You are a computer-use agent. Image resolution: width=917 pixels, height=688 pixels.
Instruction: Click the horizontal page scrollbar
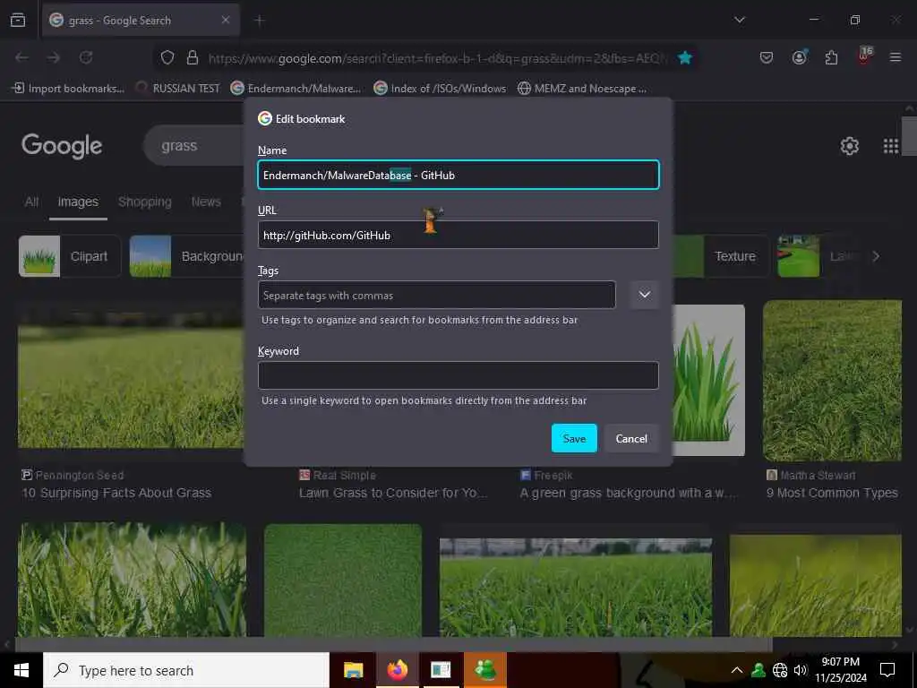click(x=394, y=645)
